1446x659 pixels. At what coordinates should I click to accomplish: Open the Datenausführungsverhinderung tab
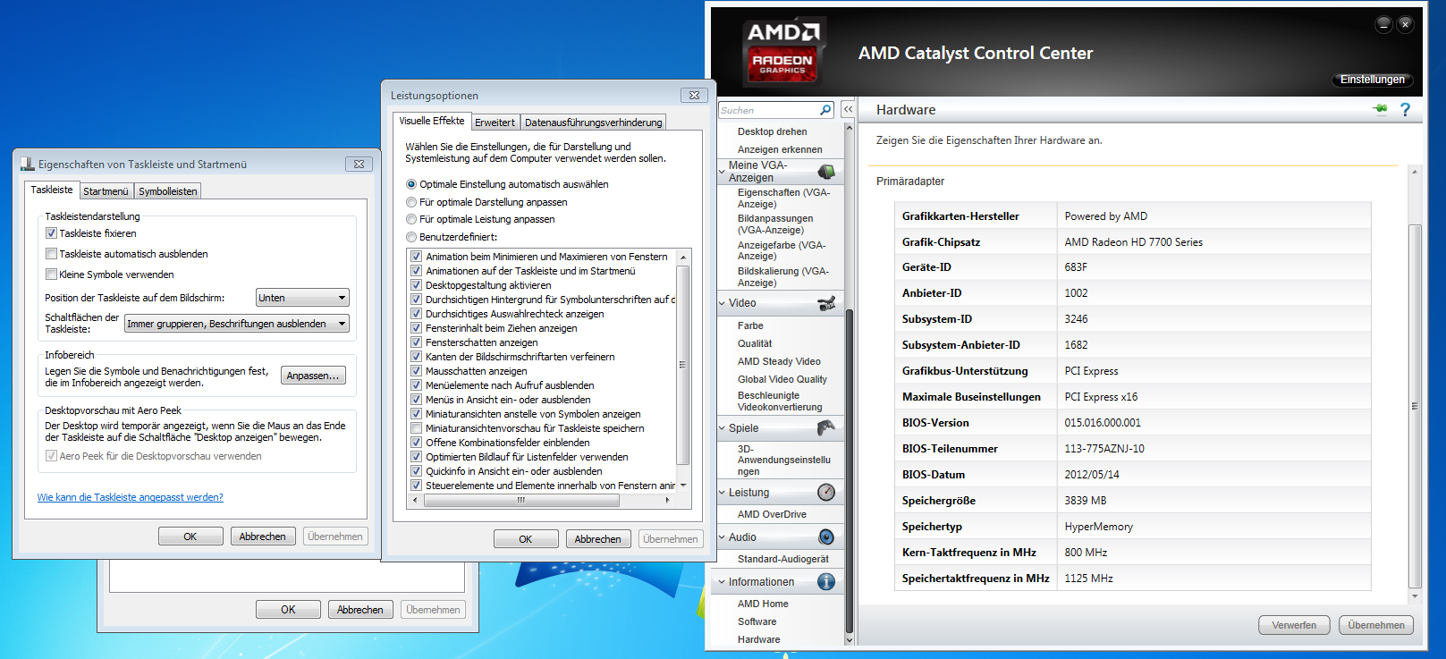pos(593,123)
